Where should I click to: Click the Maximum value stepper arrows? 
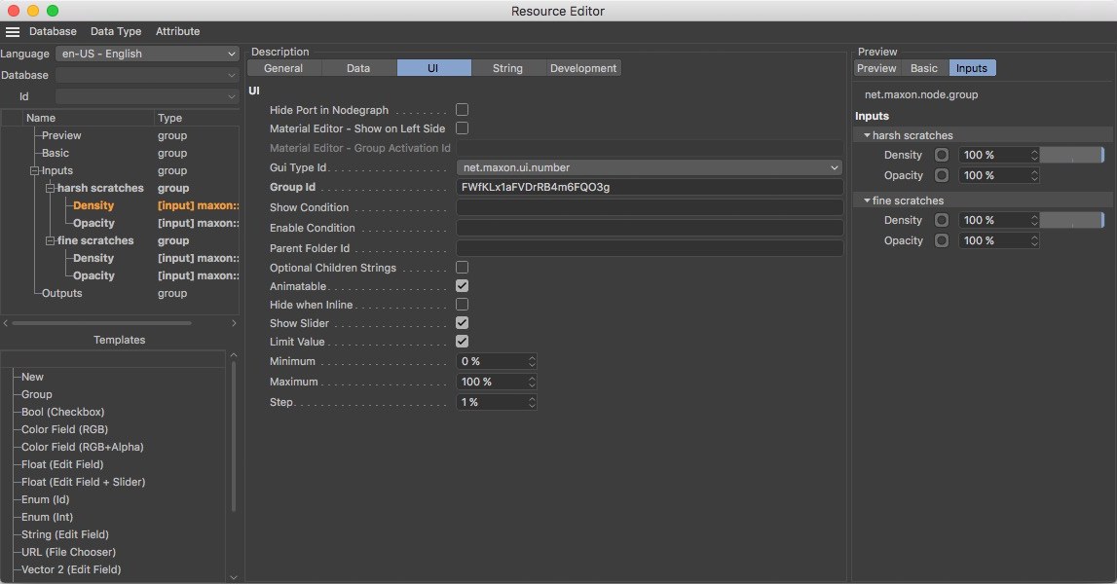(532, 382)
